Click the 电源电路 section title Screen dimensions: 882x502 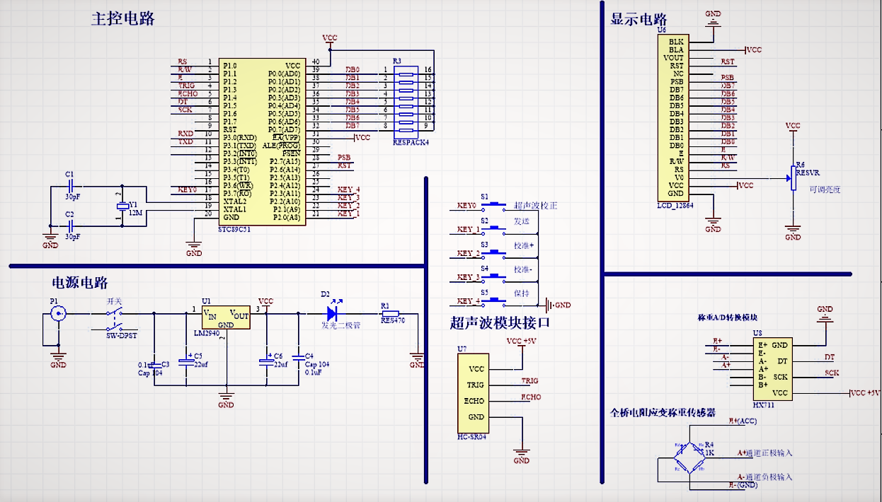coord(80,282)
